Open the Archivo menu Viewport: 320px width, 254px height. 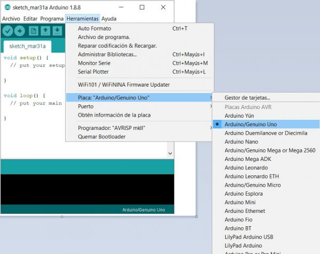(x=11, y=19)
